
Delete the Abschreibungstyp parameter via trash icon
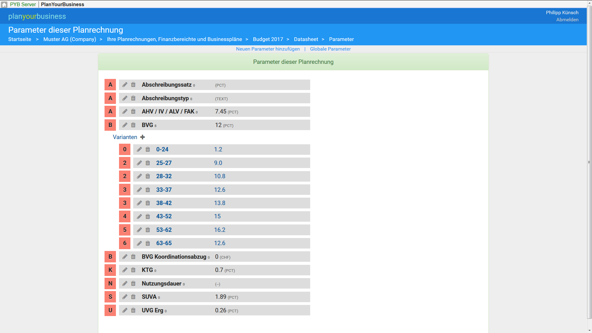[133, 98]
